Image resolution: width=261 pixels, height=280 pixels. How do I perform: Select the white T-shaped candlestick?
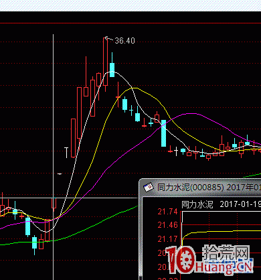(x=66, y=153)
